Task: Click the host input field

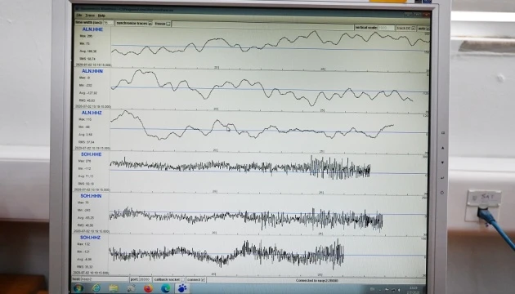Action: [x=105, y=279]
